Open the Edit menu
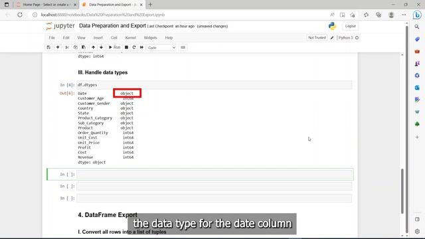This screenshot has width=425, height=239. click(66, 38)
